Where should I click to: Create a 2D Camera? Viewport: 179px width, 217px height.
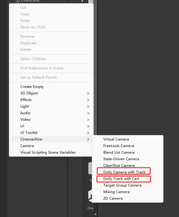pyautogui.click(x=128, y=198)
